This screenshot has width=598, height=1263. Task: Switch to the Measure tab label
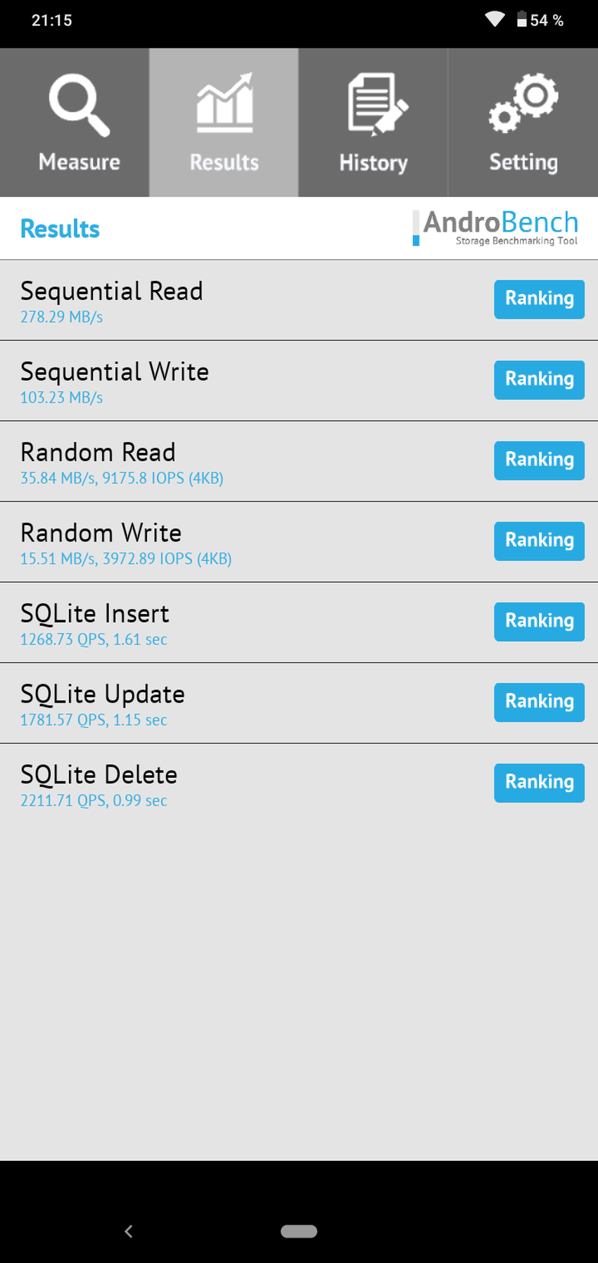point(79,162)
